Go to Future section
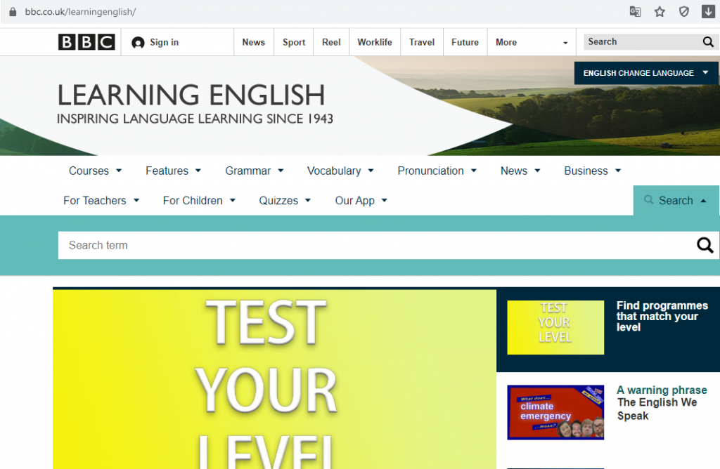This screenshot has width=720, height=469. (465, 42)
